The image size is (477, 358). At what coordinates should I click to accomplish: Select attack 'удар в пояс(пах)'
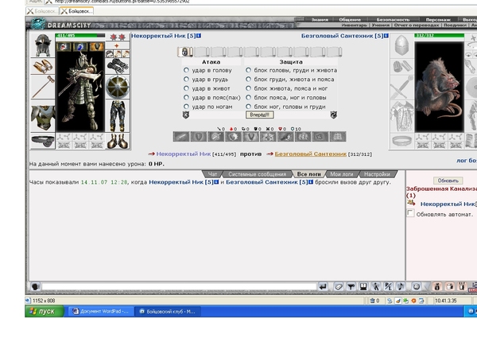pyautogui.click(x=186, y=98)
